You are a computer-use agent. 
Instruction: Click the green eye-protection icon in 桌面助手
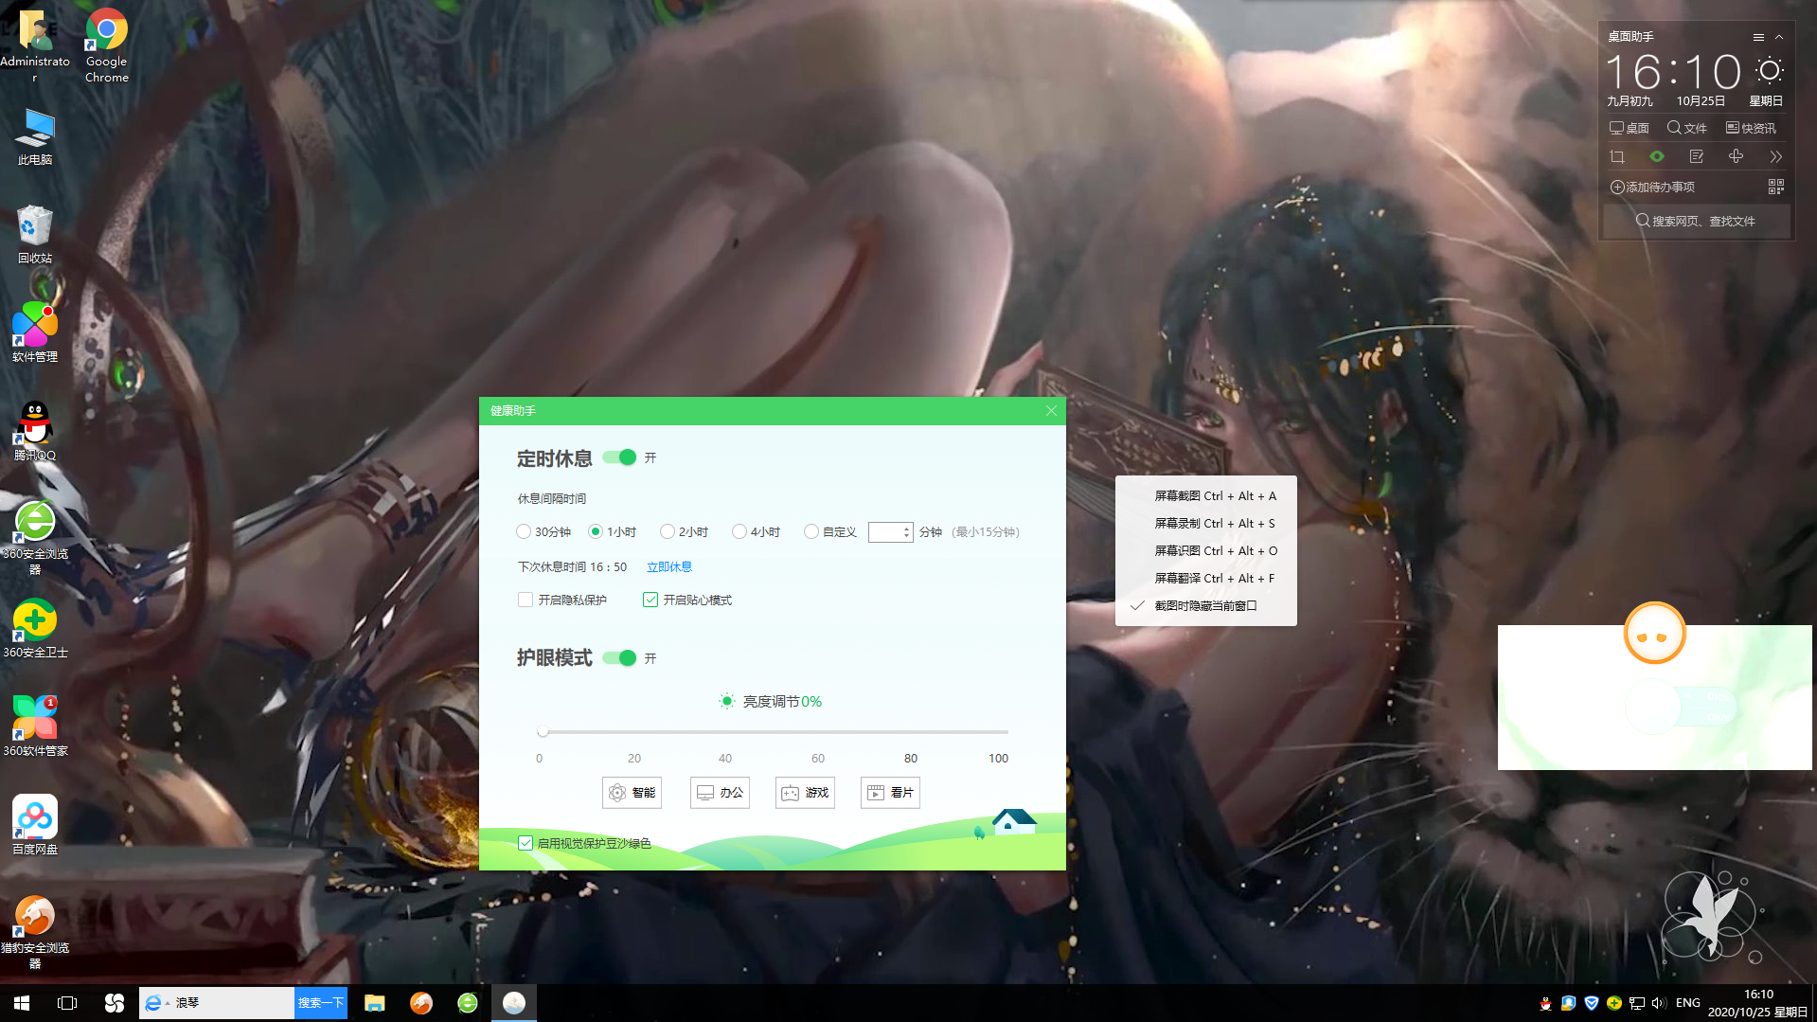pyautogui.click(x=1657, y=157)
